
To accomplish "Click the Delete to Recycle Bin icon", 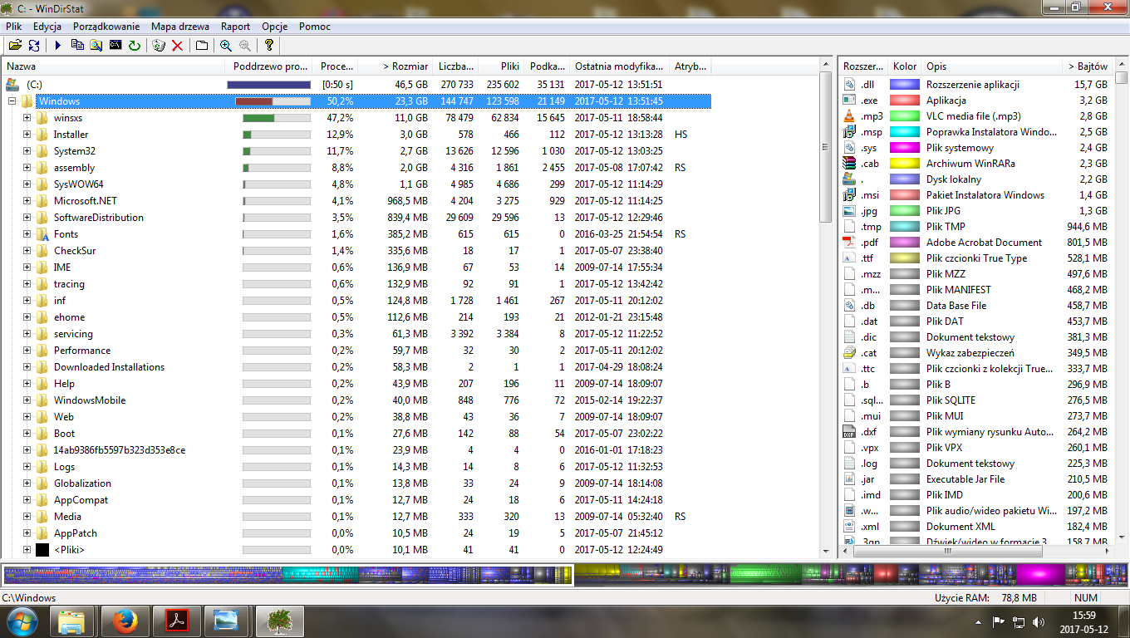I will pyautogui.click(x=159, y=46).
